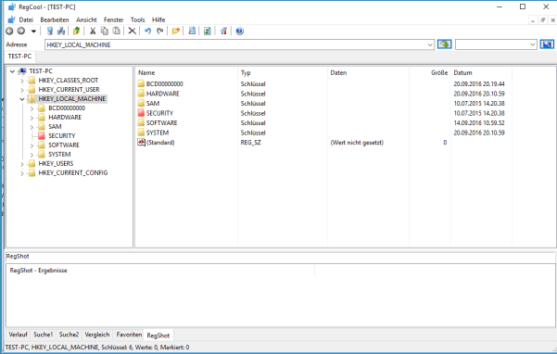557x354 pixels.
Task: Collapse the HKEY_LOCAL_MACHINE tree node
Action: [22, 99]
